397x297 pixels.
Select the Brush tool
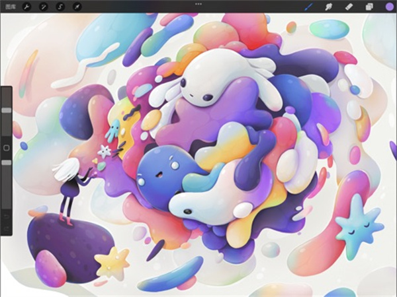(308, 7)
